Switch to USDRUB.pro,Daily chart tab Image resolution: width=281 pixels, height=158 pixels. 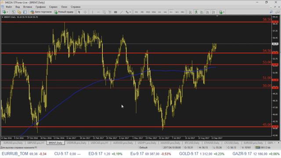(x=77, y=143)
